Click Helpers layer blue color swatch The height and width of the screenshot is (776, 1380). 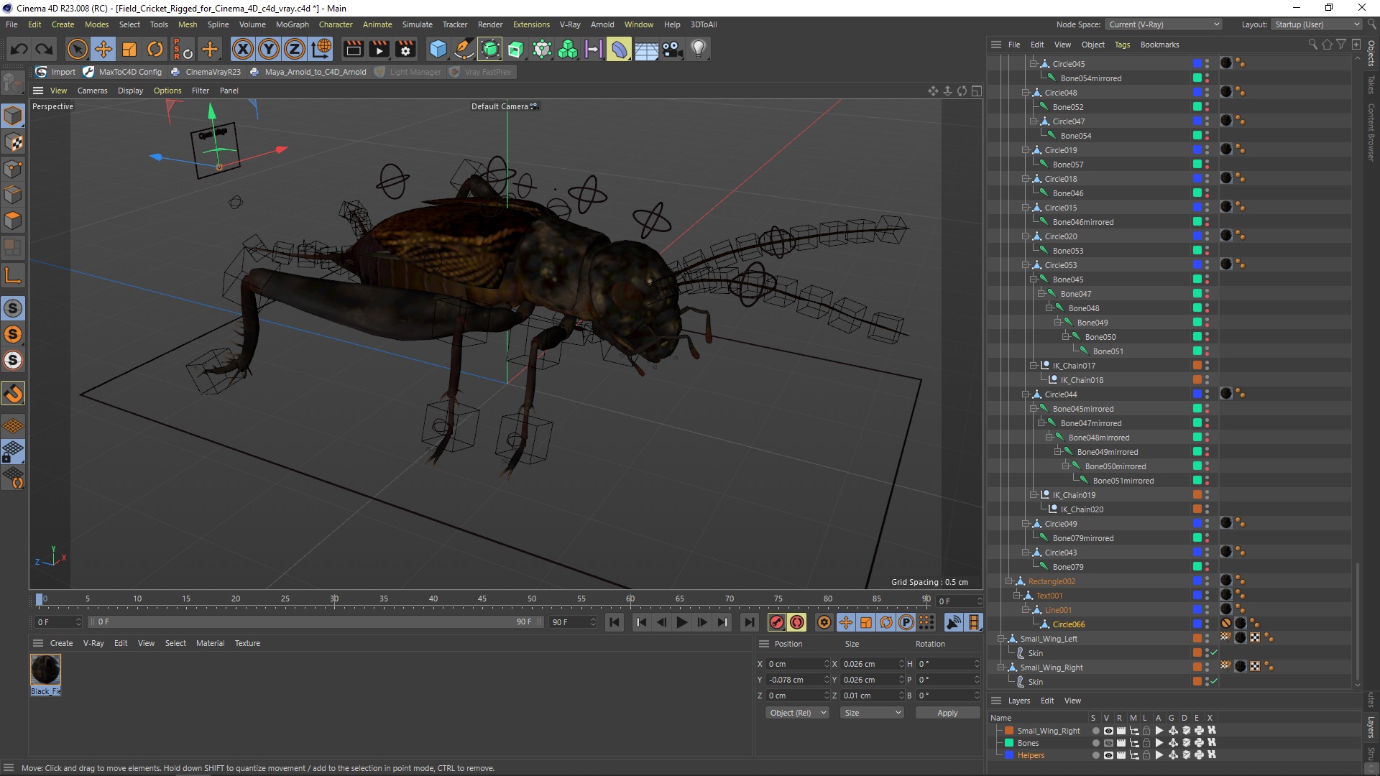(1009, 755)
